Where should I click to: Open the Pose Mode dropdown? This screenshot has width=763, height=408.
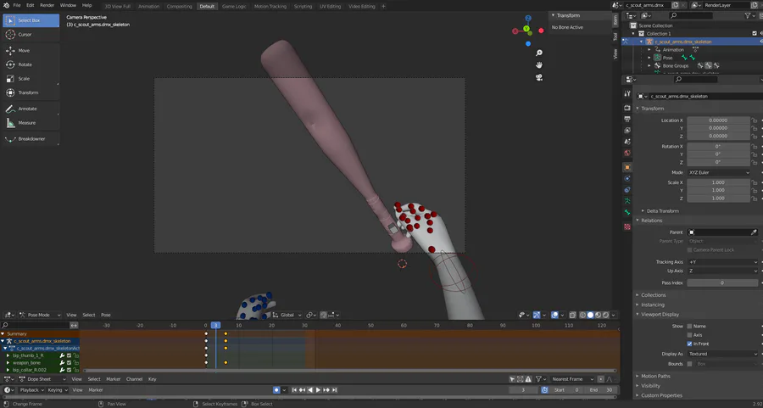[x=40, y=315]
